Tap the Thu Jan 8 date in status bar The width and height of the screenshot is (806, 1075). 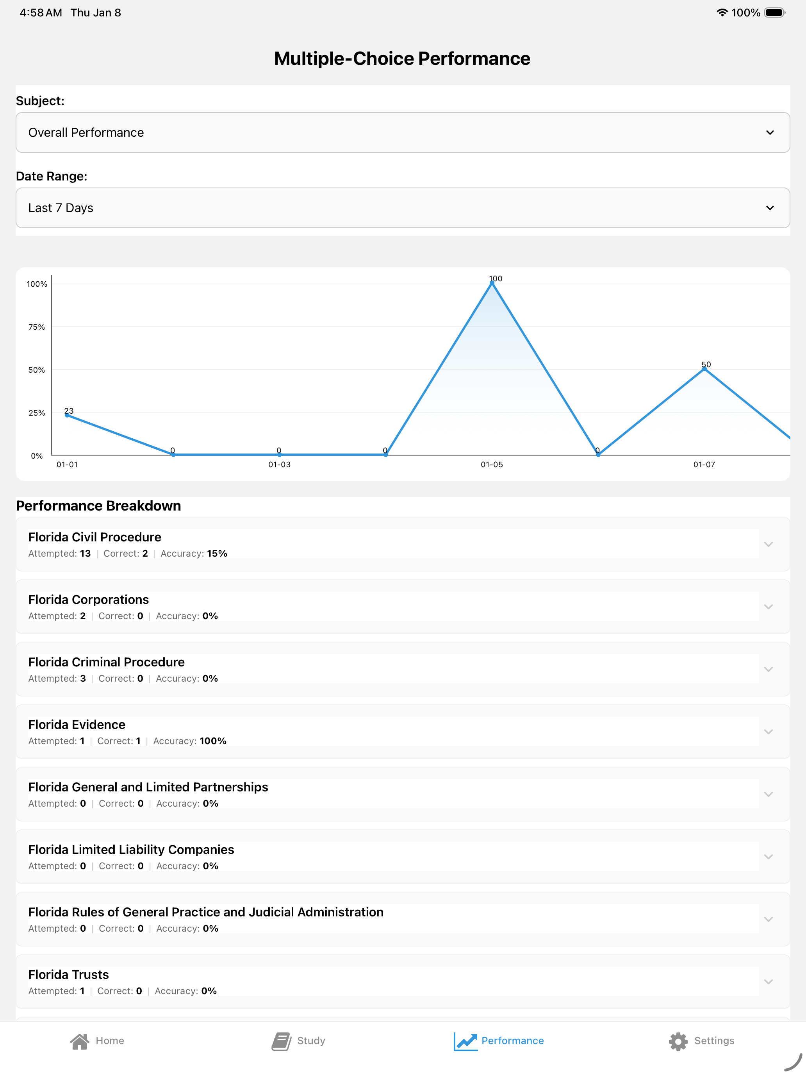(96, 12)
